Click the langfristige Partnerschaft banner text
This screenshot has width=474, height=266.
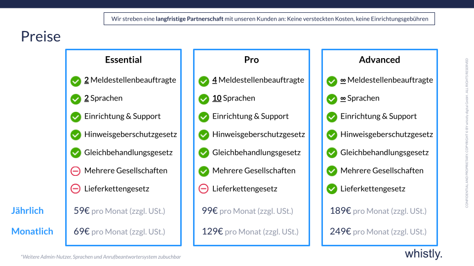pos(269,19)
